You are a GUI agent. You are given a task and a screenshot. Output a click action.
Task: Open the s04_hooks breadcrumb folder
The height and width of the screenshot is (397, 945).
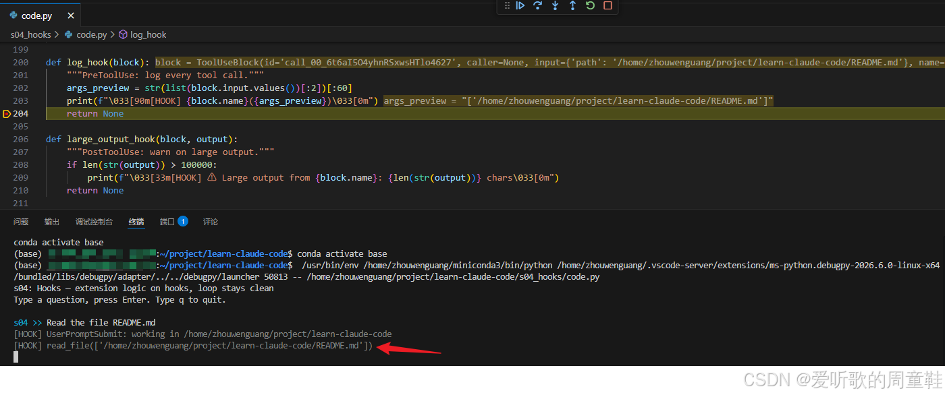[x=30, y=34]
